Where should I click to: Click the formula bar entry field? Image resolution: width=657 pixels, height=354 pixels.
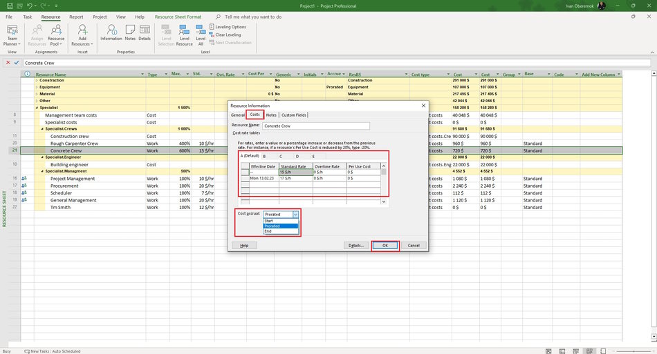pos(337,63)
